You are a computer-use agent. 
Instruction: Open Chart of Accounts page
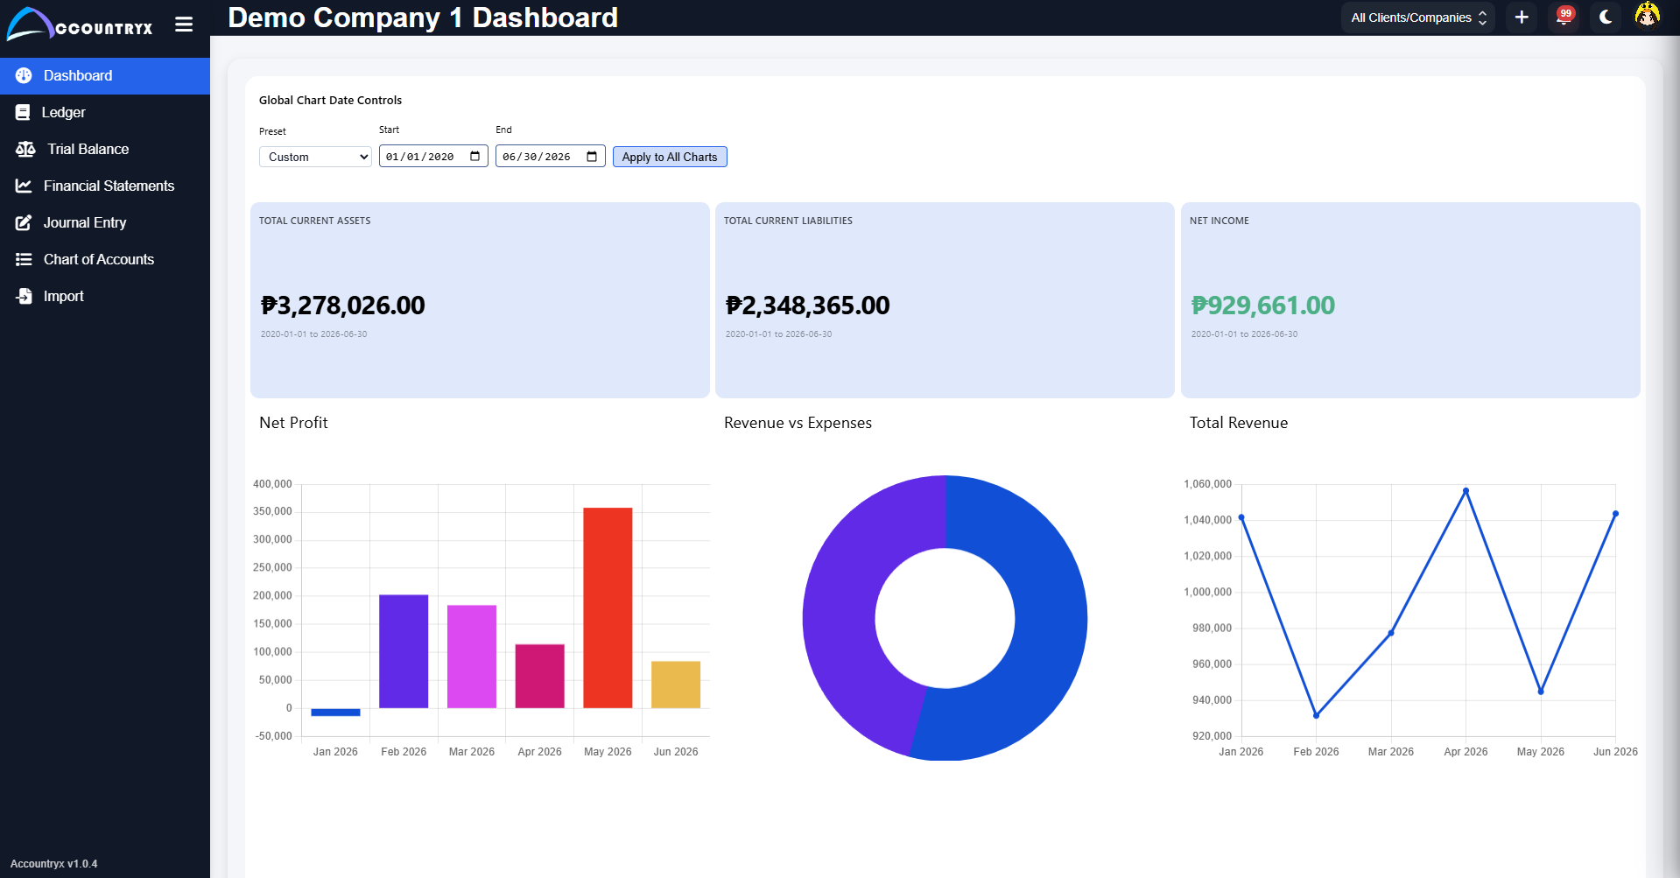click(x=105, y=259)
